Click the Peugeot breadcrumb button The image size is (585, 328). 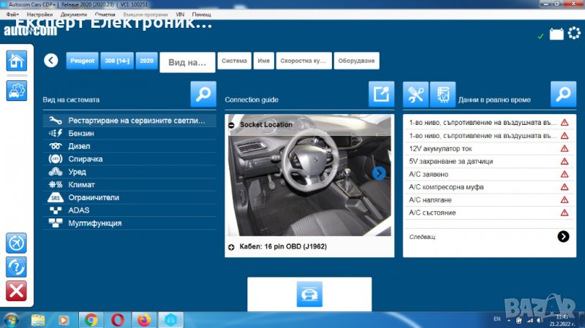(82, 61)
